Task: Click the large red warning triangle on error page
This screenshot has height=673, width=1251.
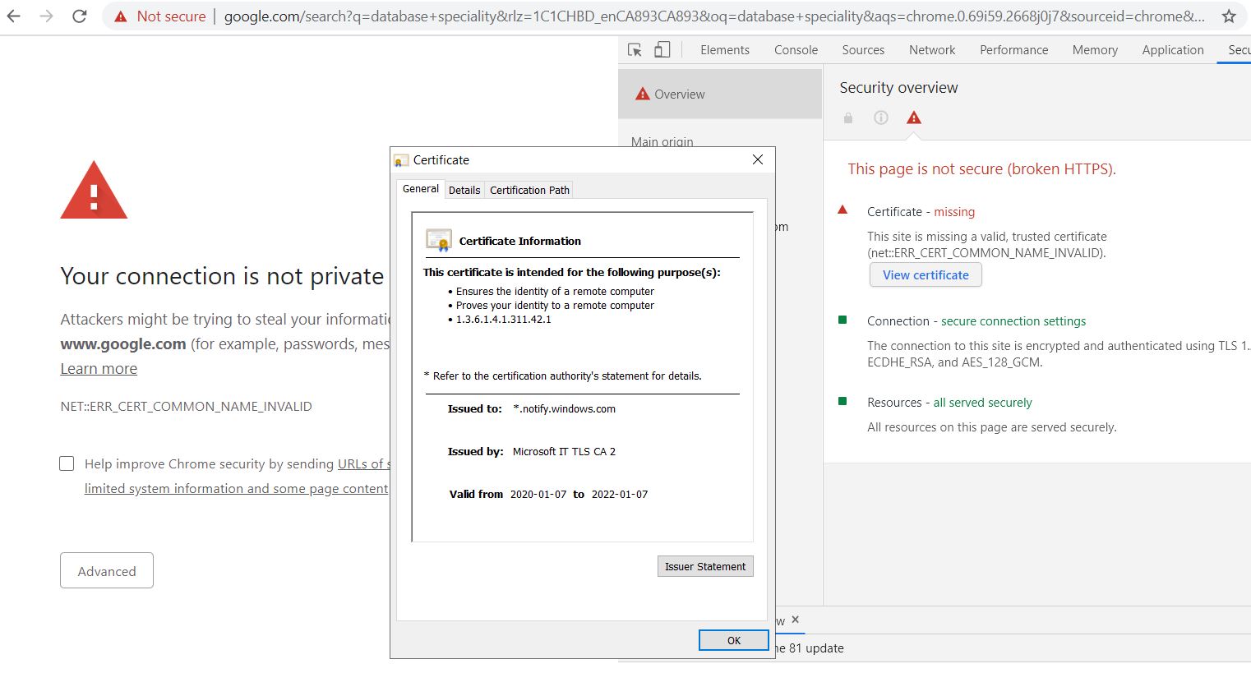Action: point(94,190)
